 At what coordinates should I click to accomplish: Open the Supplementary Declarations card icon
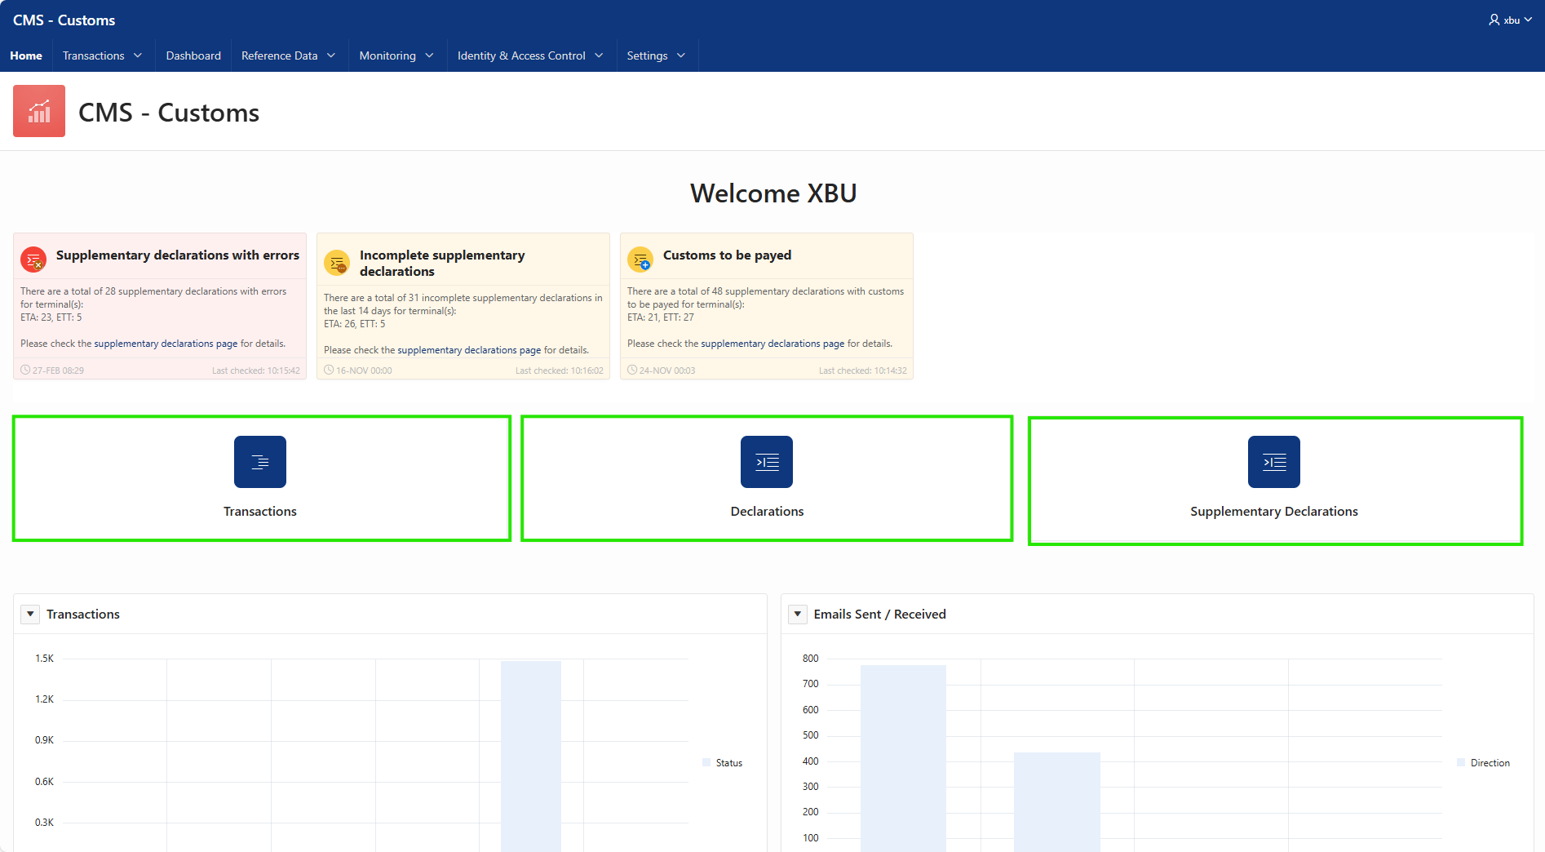tap(1274, 462)
